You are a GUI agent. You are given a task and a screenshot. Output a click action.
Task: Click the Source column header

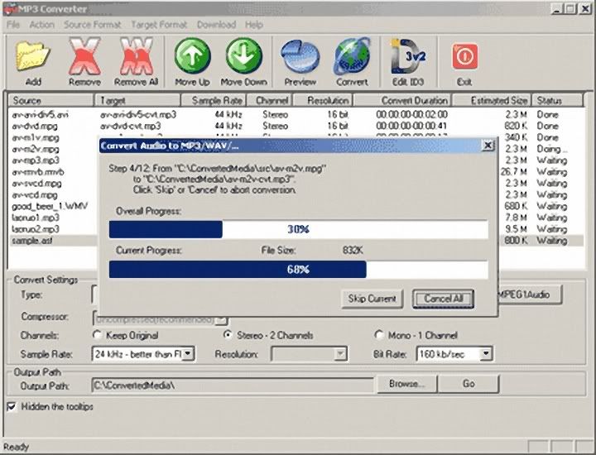pyautogui.click(x=51, y=100)
